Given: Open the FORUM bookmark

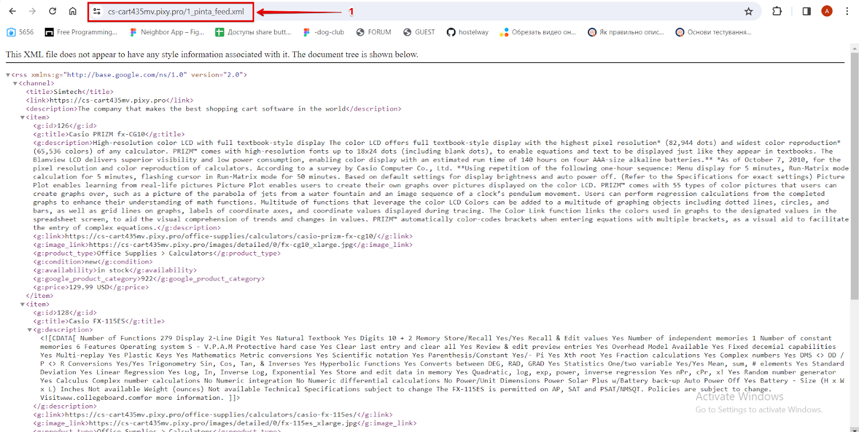Looking at the screenshot, I should (374, 32).
